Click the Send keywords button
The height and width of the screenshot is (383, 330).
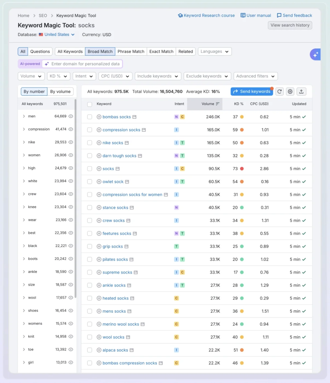[252, 92]
